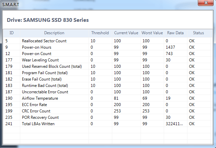The height and width of the screenshot is (148, 216).
Task: Click ID 190 cell
Action: (x=9, y=98)
